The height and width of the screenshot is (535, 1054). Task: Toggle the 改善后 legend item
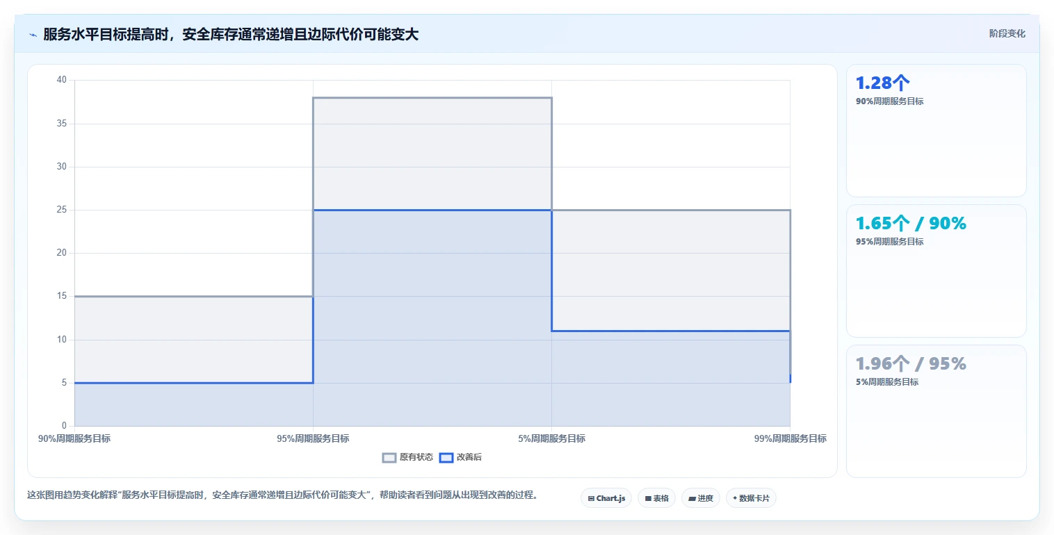click(x=461, y=457)
